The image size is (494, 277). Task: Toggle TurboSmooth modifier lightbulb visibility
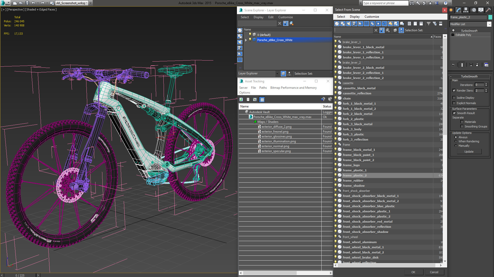click(x=453, y=31)
